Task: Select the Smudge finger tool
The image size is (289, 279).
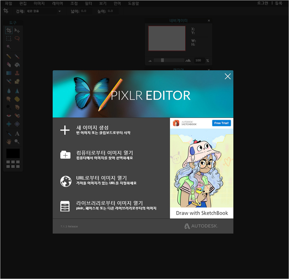Action: (x=9, y=99)
